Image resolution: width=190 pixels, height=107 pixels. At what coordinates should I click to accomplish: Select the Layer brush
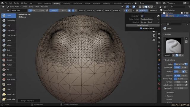(x=9, y=40)
